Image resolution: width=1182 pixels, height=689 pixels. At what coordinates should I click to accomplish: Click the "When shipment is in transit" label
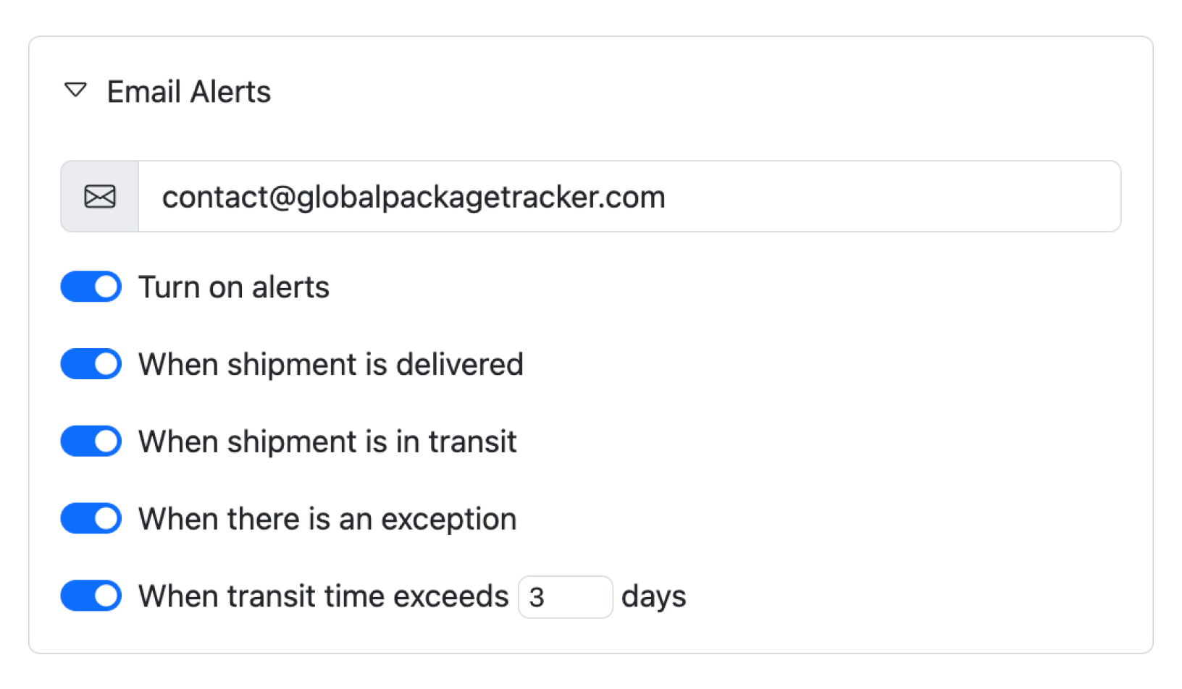327,441
